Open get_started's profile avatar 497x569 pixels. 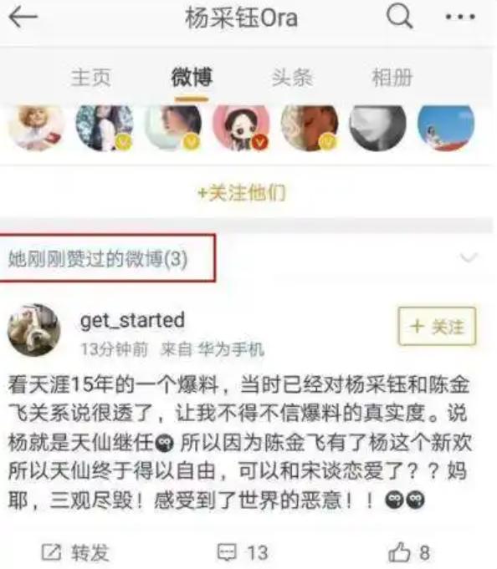click(34, 330)
